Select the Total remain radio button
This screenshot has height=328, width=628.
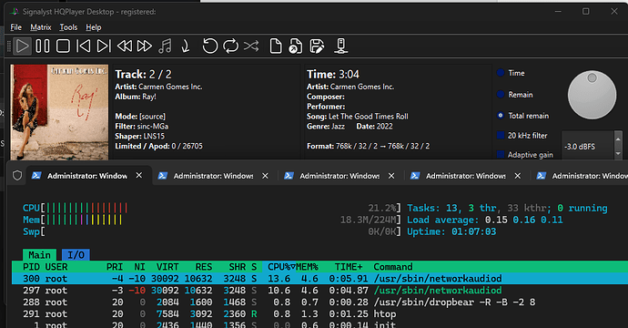pyautogui.click(x=501, y=116)
